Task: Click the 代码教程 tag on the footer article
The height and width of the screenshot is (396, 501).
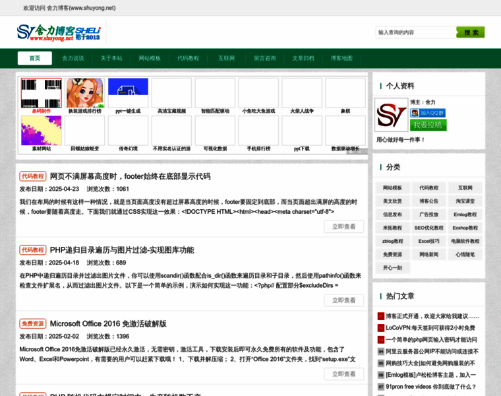Action: (x=33, y=176)
